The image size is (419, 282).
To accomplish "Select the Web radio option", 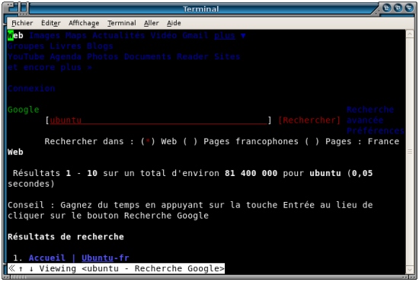I will (148, 142).
